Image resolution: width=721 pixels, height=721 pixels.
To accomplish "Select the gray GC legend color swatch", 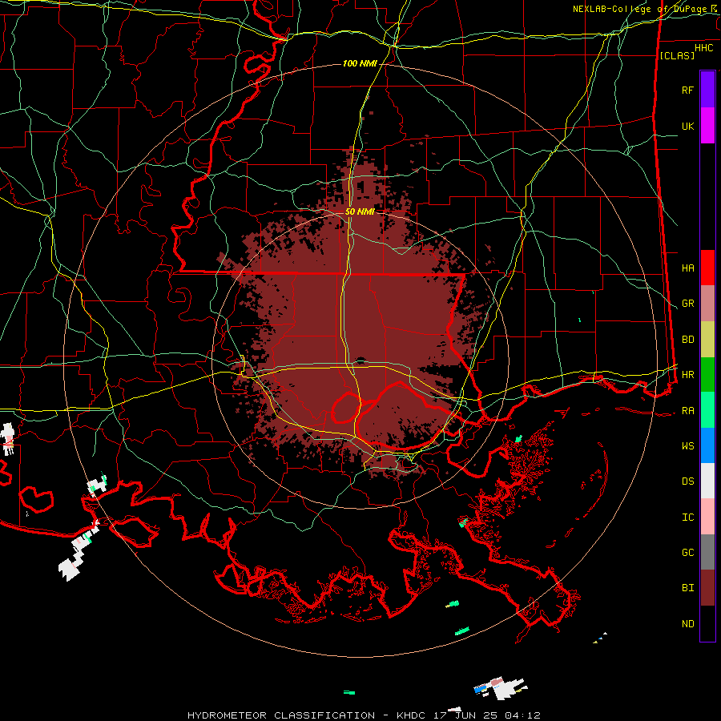I will (707, 552).
